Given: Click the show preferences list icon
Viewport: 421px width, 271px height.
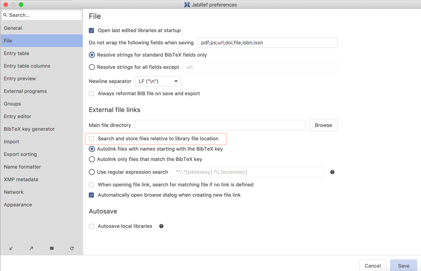Looking at the screenshot, I should click(x=51, y=248).
